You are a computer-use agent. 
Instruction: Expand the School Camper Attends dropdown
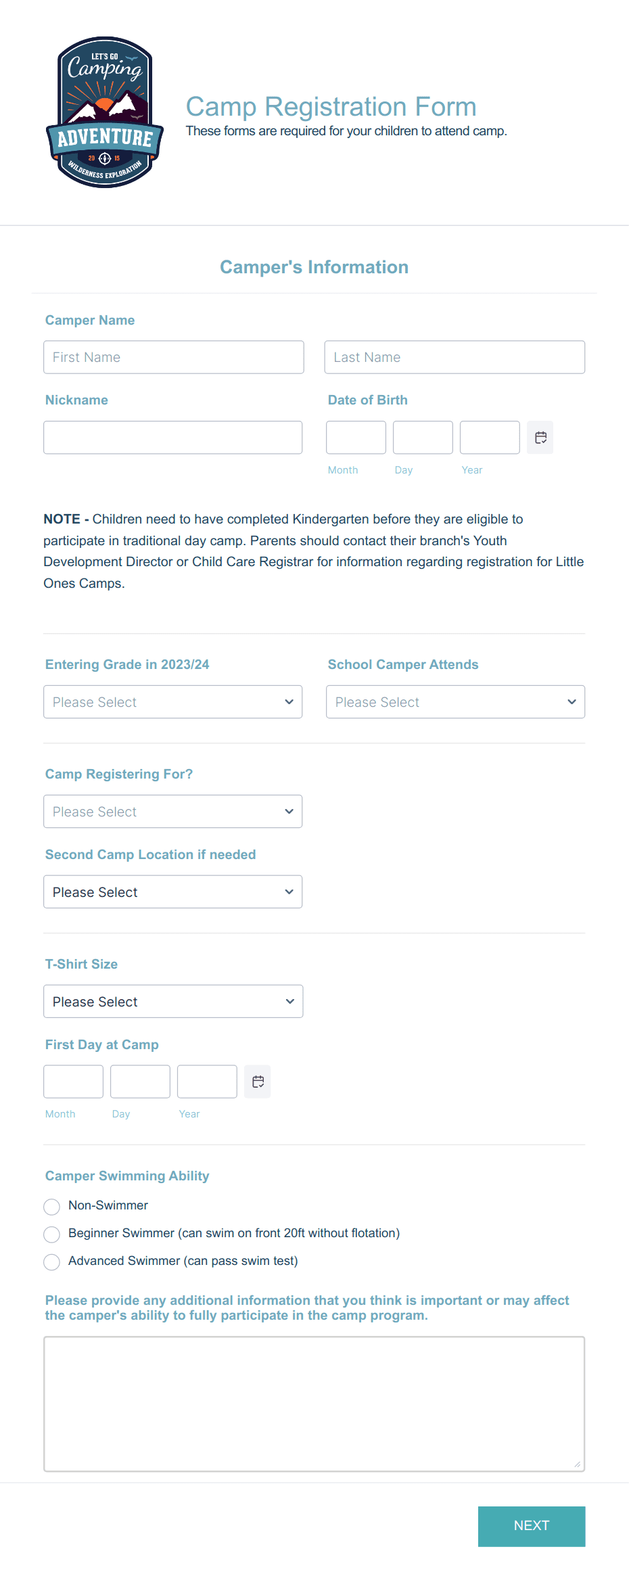[x=455, y=701]
